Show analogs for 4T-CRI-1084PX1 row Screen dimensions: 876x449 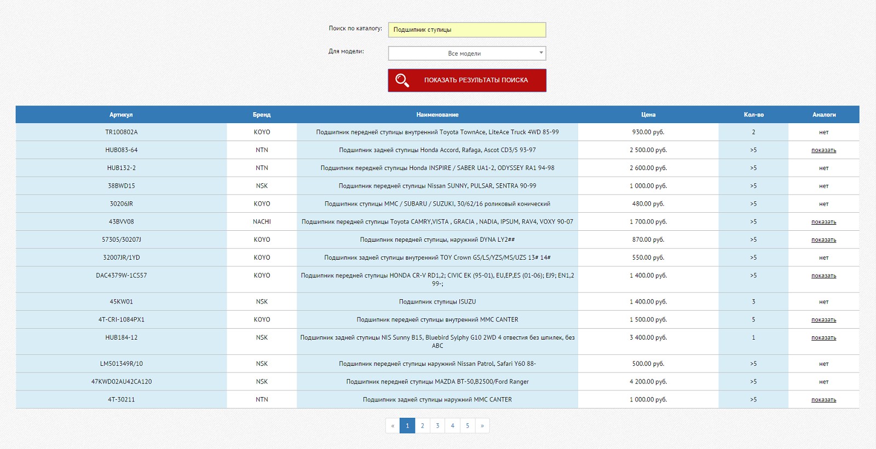[823, 319]
